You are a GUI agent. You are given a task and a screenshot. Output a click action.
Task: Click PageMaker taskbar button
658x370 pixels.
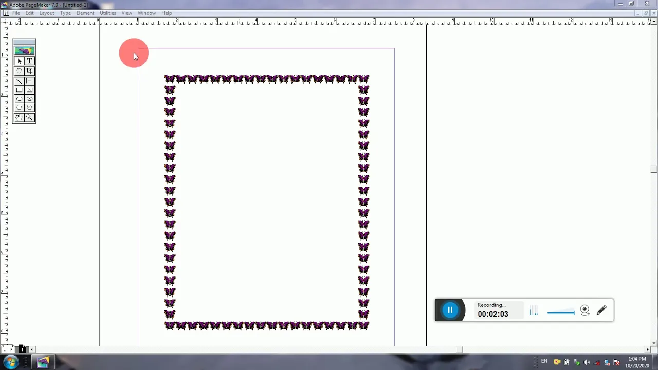click(x=43, y=362)
